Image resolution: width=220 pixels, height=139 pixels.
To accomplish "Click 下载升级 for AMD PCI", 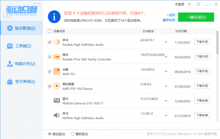I will click(202, 71).
